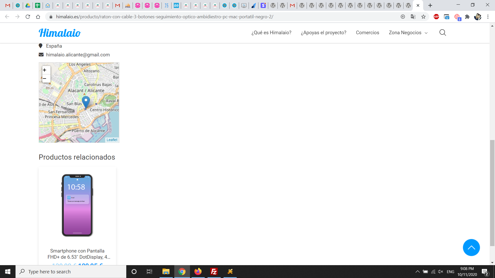Open File Explorer from taskbar
The image size is (495, 278).
(166, 272)
